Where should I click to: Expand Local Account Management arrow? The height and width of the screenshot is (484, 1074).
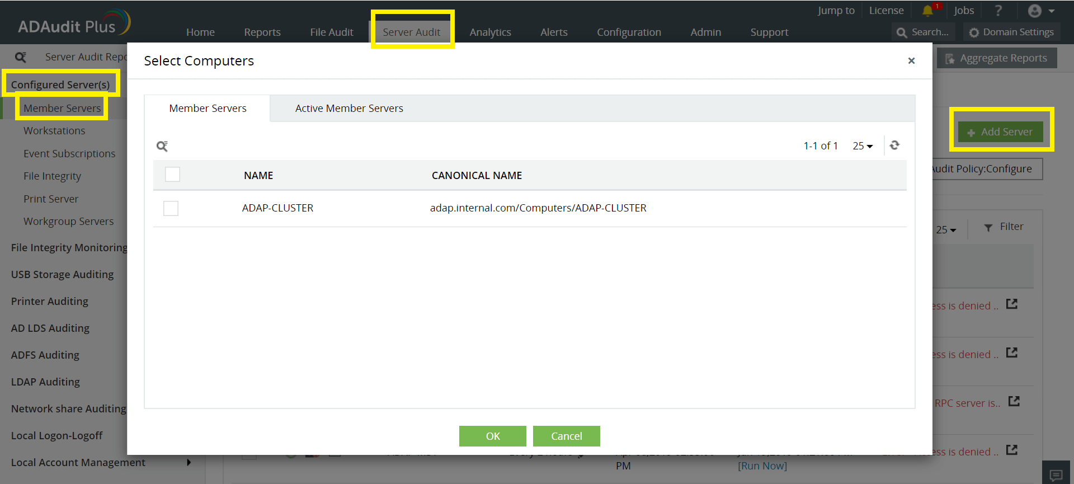coord(189,462)
